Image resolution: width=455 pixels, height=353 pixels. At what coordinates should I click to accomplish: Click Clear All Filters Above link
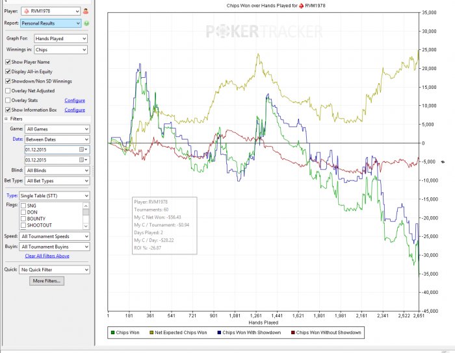pos(47,256)
